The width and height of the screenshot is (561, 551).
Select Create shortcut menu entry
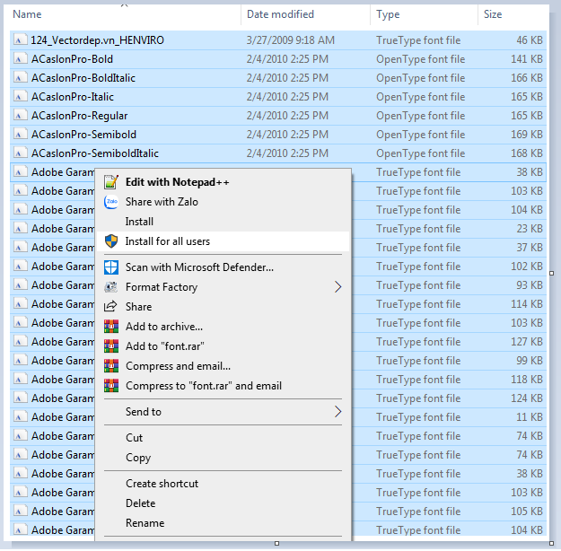[x=162, y=484]
